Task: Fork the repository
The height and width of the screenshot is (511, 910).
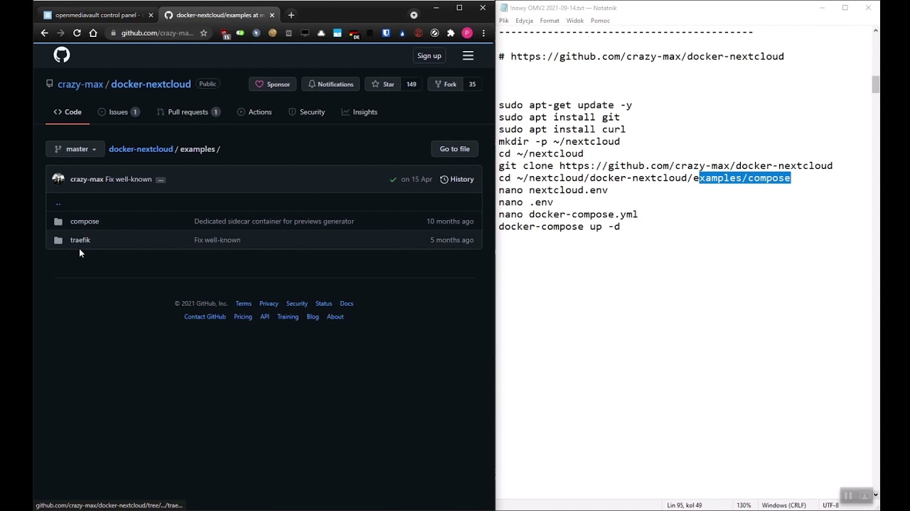Action: click(x=444, y=84)
